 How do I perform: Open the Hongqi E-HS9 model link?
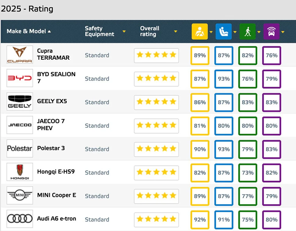click(x=56, y=172)
